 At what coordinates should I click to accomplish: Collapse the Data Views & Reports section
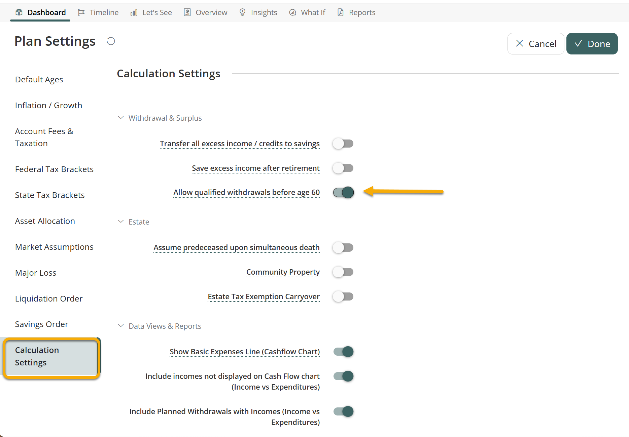coord(121,326)
